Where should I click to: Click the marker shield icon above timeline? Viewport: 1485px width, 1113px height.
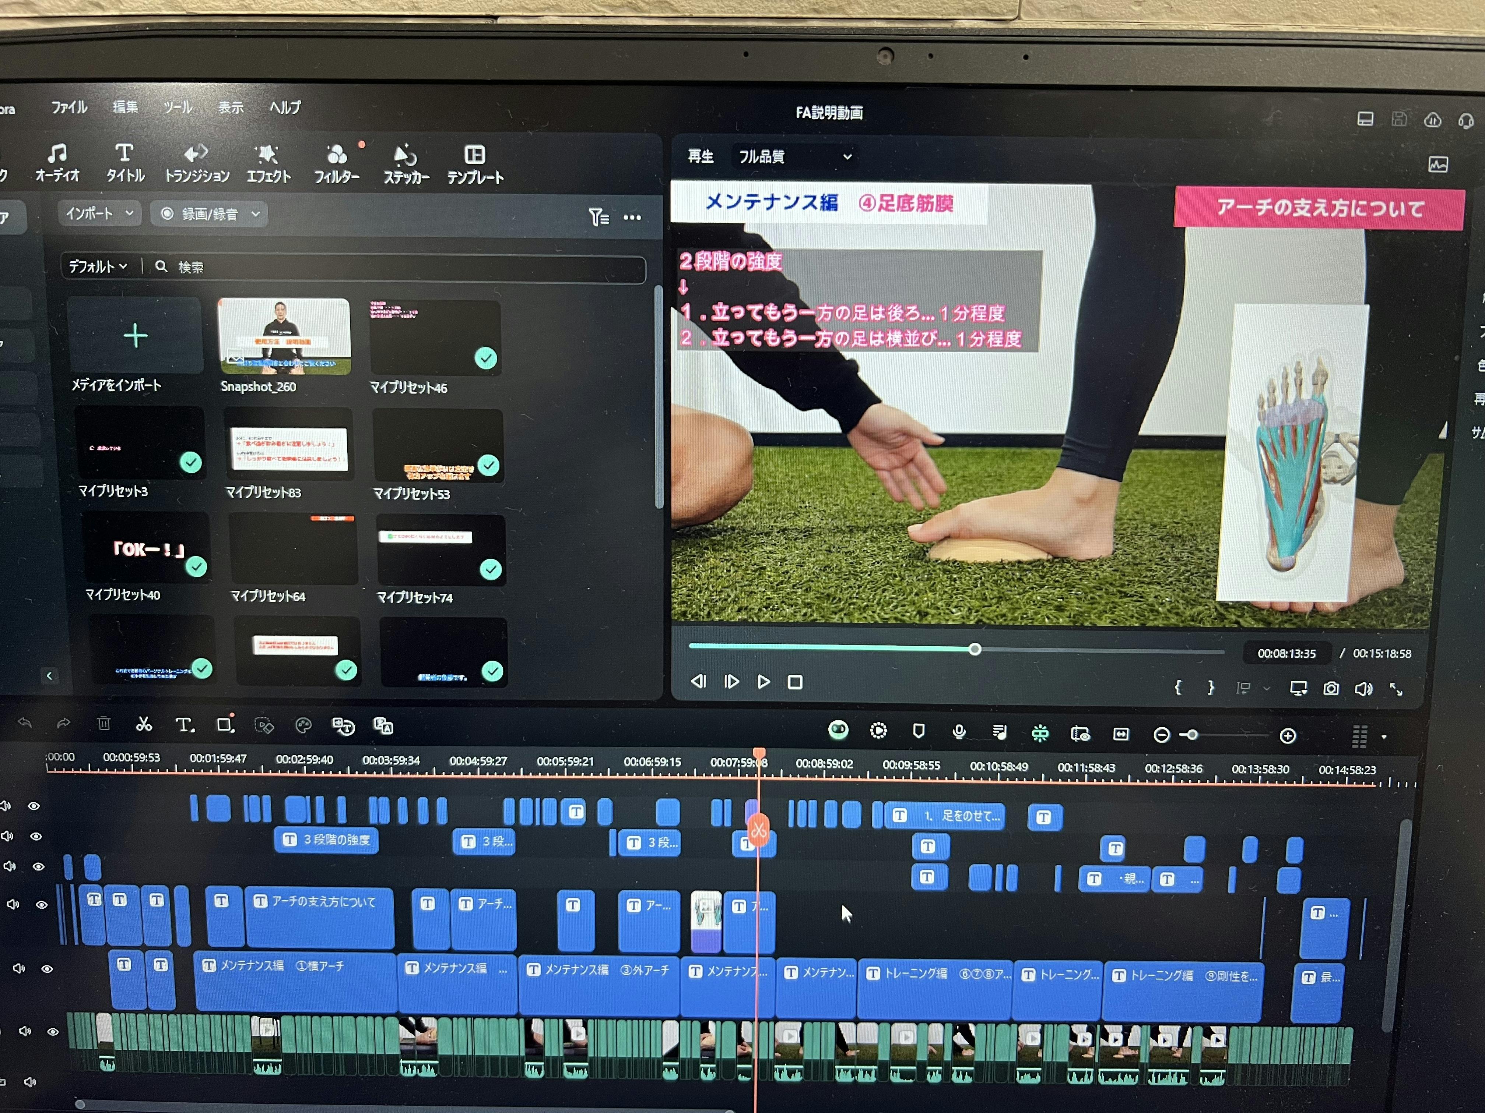click(x=919, y=731)
